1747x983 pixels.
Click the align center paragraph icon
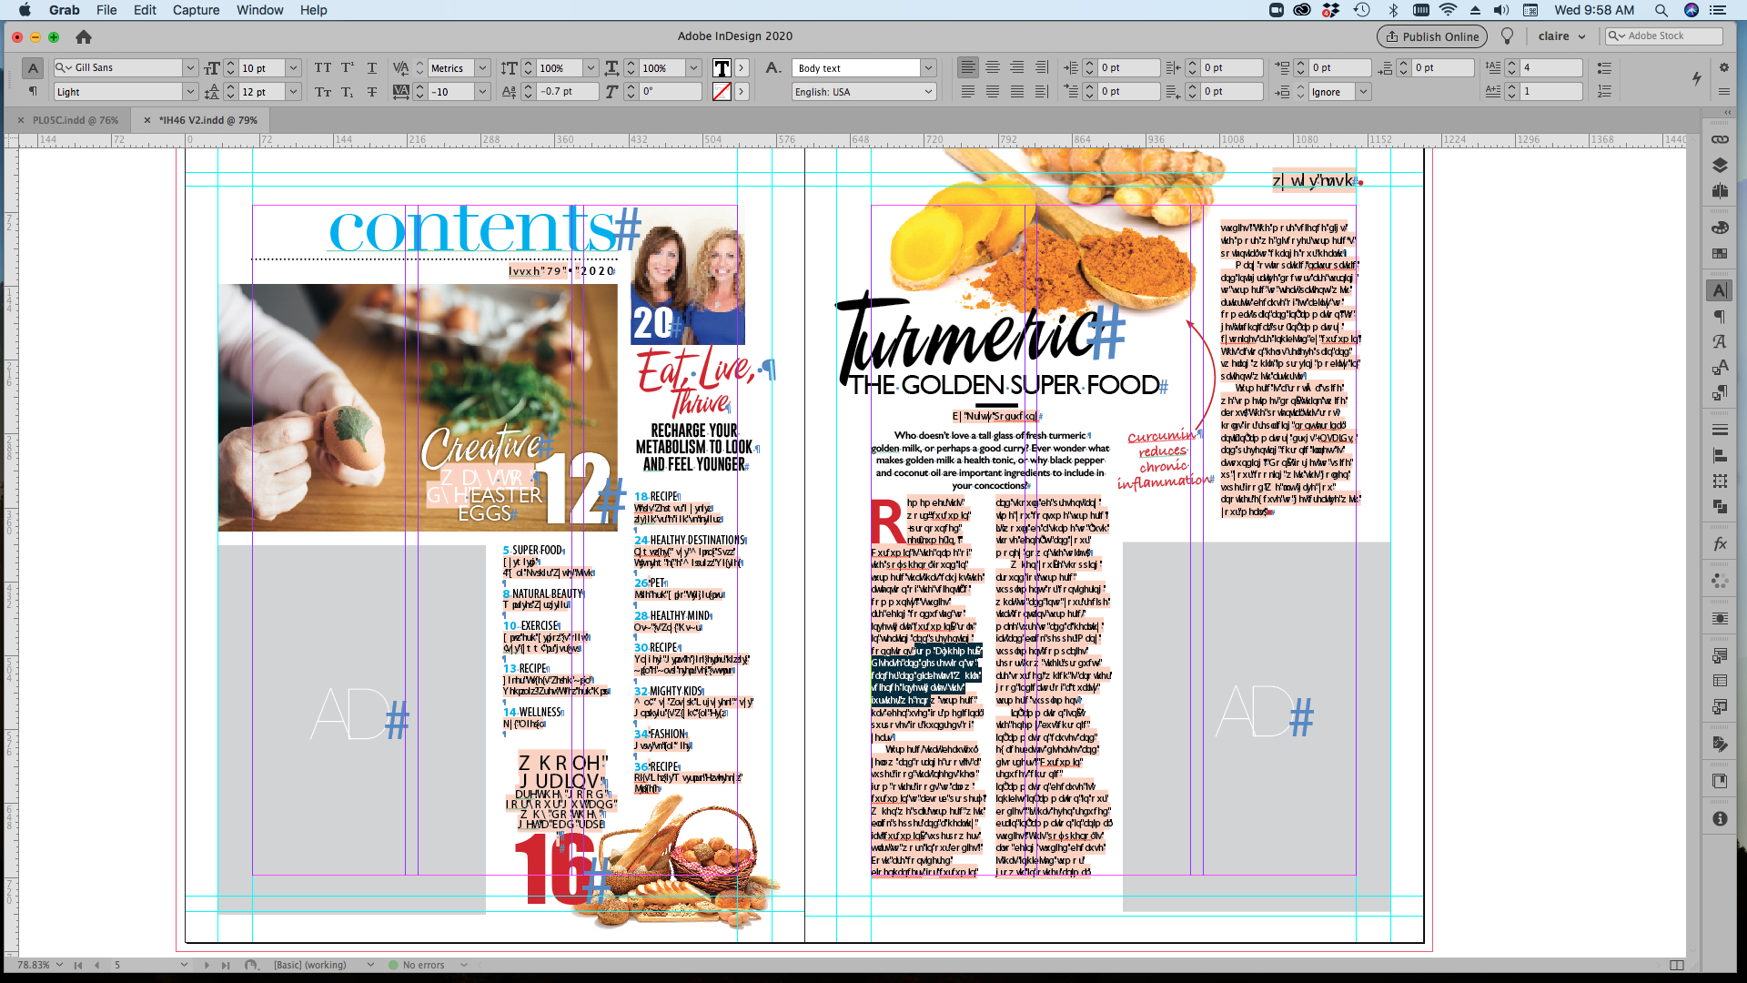(x=992, y=67)
